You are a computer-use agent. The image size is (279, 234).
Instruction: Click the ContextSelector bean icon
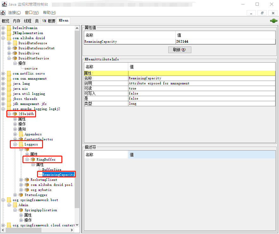21,139
